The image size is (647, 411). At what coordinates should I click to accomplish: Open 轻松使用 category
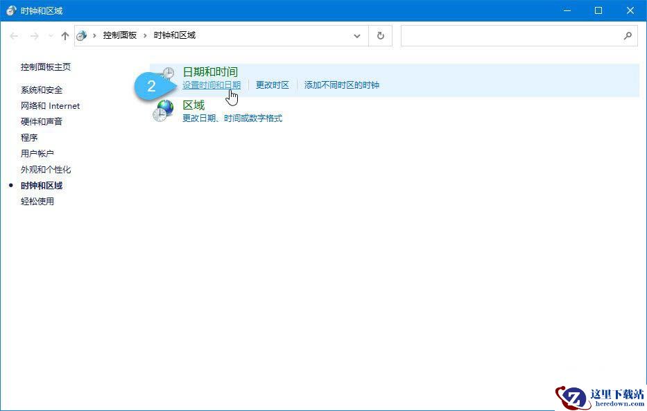tap(37, 201)
